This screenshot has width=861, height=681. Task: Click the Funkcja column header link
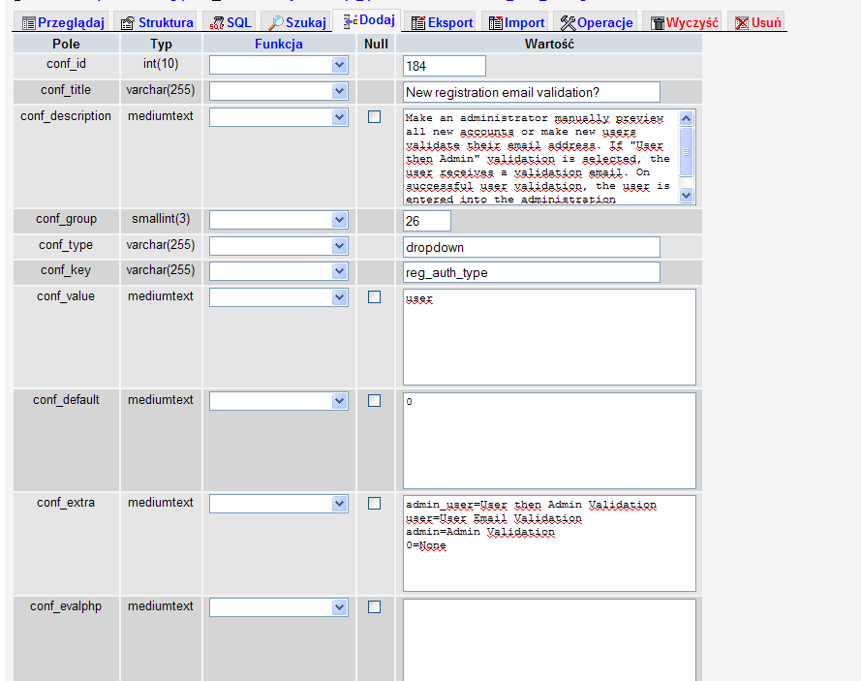coord(279,44)
